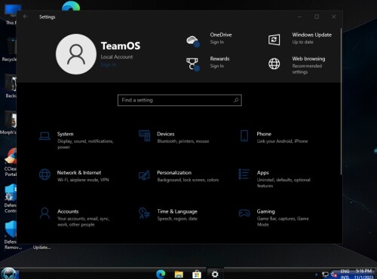Open the System settings laptop icon
Image resolution: width=377 pixels, height=279 pixels.
pos(44,136)
